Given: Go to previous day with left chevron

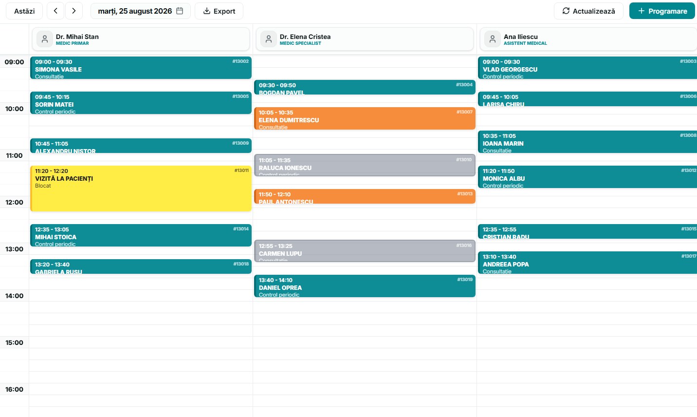Looking at the screenshot, I should coord(55,11).
